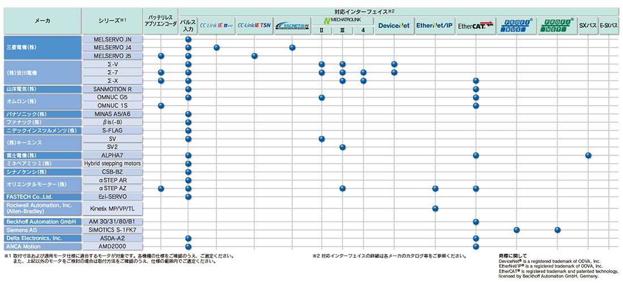Image resolution: width=623 pixels, height=285 pixels.
Task: Click the ANCA Motion maker cell
Action: tap(42, 247)
